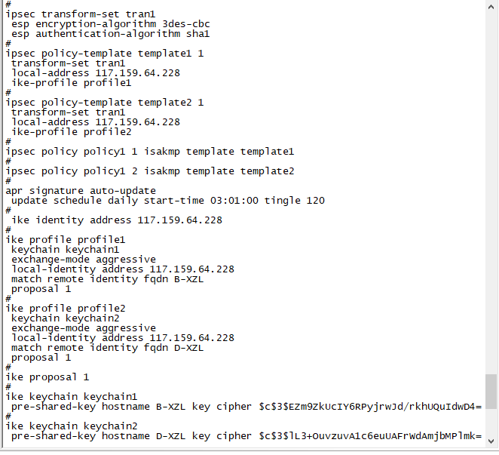Click the 'apr signature auto-update' line
This screenshot has width=499, height=455.
[80, 190]
